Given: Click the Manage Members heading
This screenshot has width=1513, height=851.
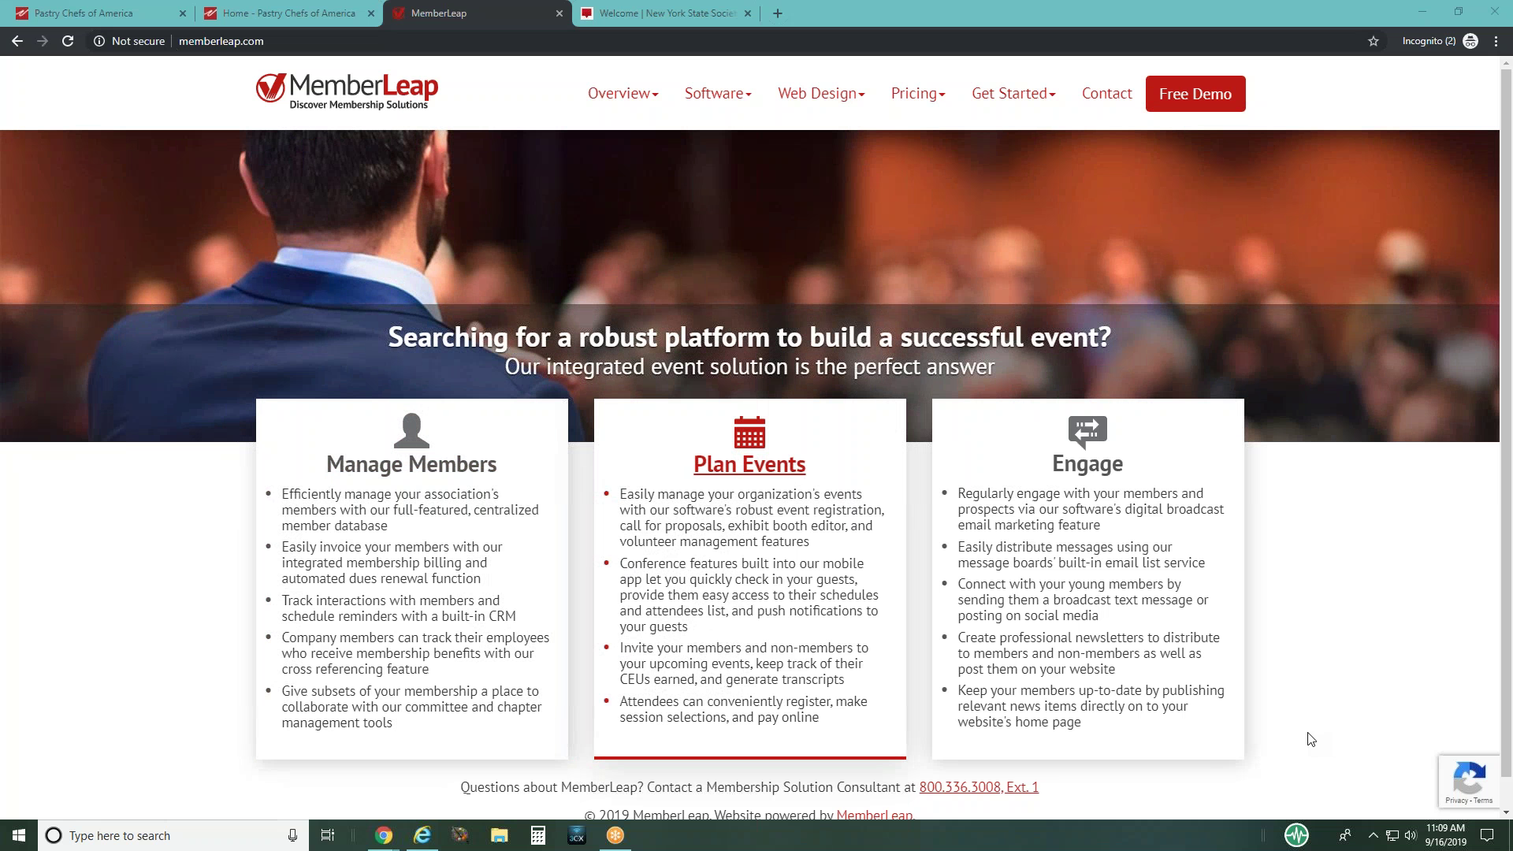Looking at the screenshot, I should tap(411, 464).
